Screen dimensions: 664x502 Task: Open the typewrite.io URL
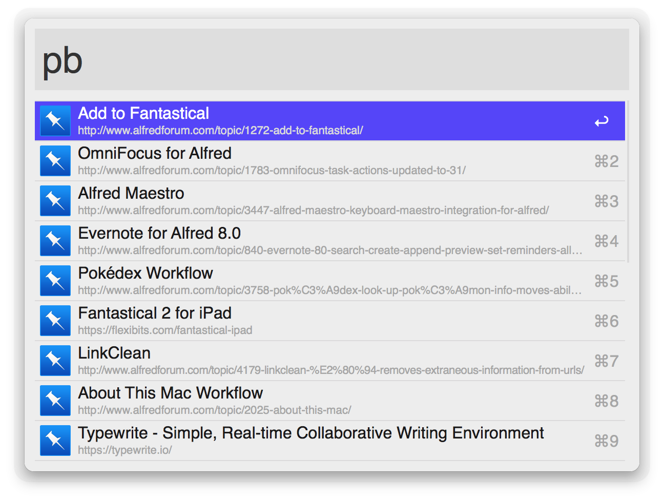click(125, 450)
